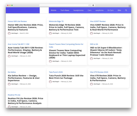The width and height of the screenshot is (137, 116).
Task: Click author avatar on Kia Seltos card
Action: point(9,84)
